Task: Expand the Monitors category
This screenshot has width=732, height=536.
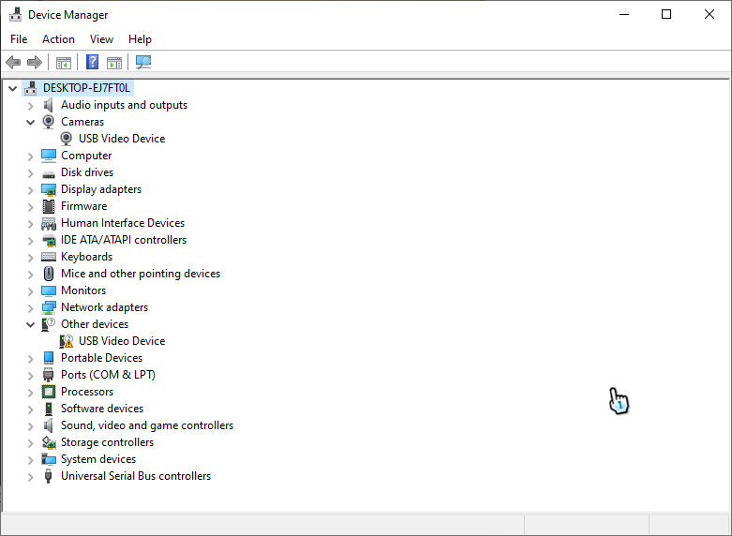Action: [30, 291]
